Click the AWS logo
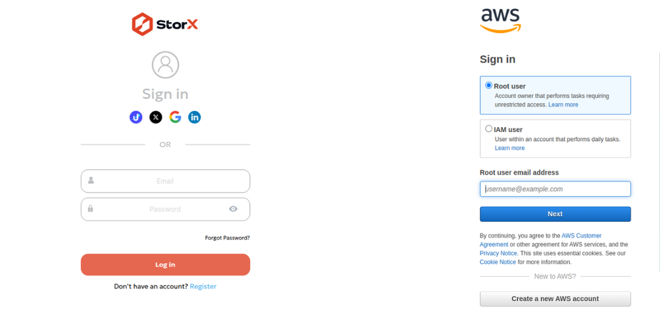Viewport: 660px width, 330px height. [500, 20]
